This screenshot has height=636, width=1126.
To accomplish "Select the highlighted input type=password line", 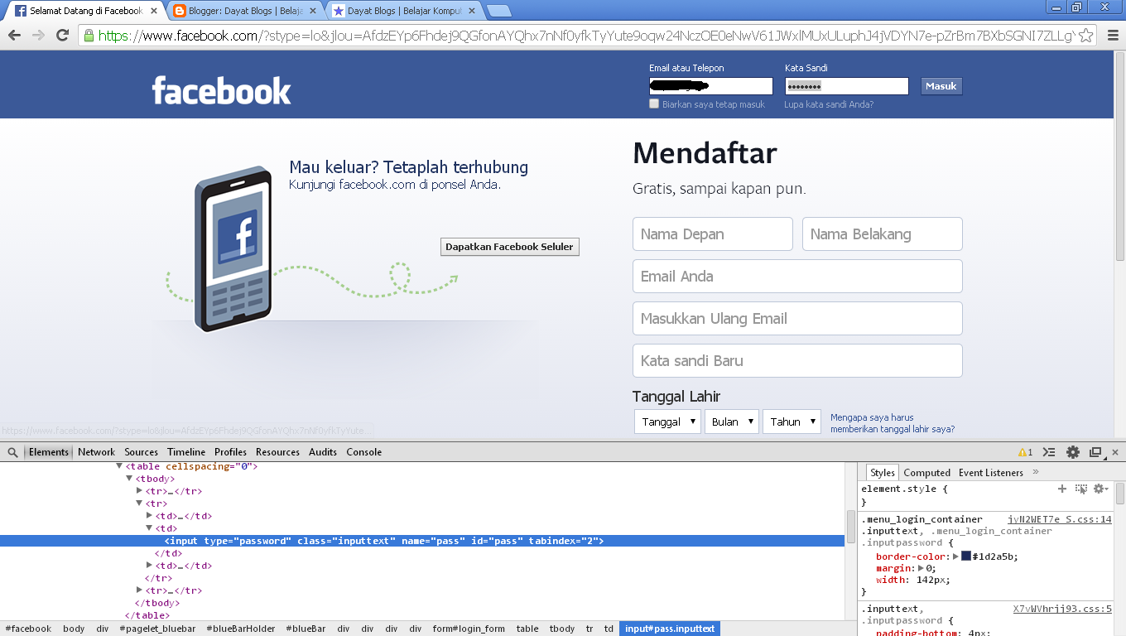I will tap(422, 541).
